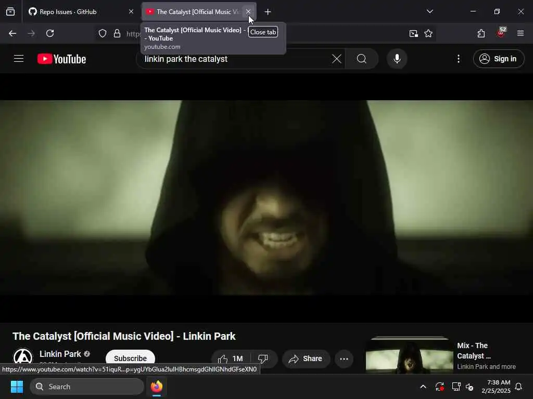Open the Extensions puzzle icon
This screenshot has width=533, height=399.
pyautogui.click(x=481, y=33)
